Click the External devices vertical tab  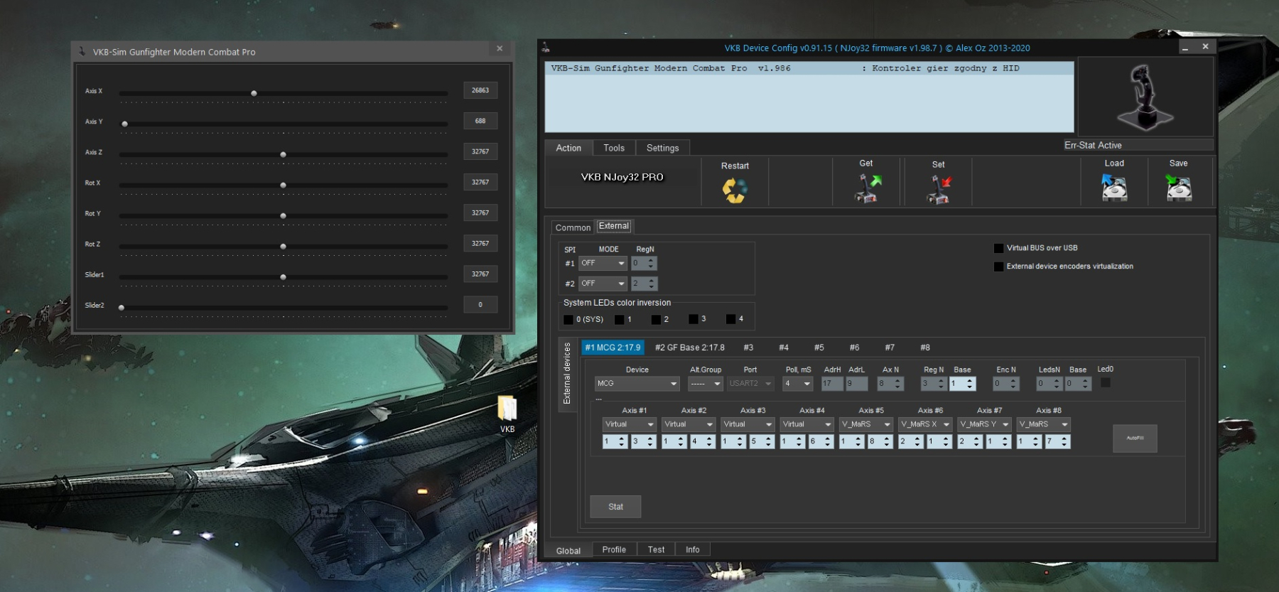click(x=567, y=374)
